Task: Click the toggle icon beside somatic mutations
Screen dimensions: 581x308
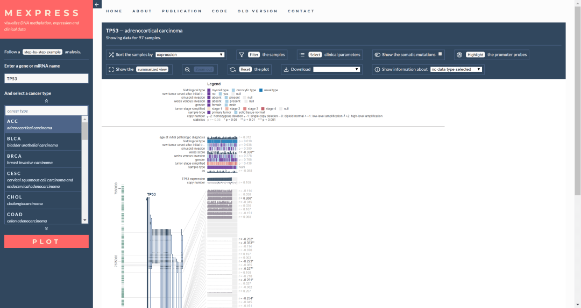Action: pyautogui.click(x=377, y=55)
